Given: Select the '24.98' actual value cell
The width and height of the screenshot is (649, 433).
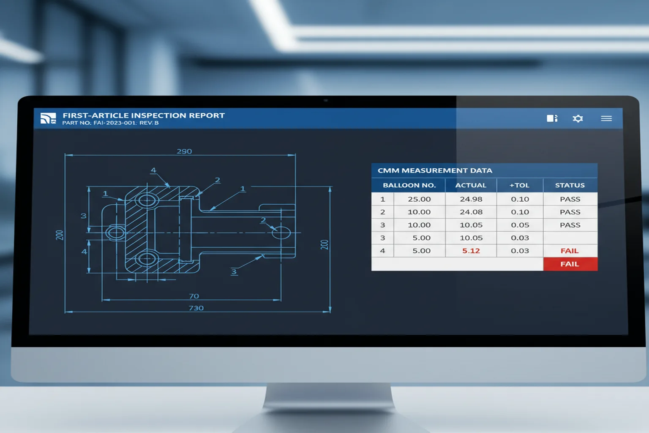Looking at the screenshot, I should coord(471,199).
